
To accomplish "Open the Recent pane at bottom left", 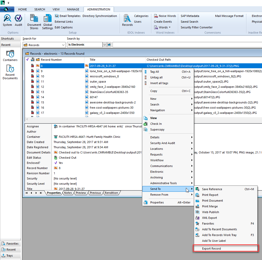I will click(10, 250).
